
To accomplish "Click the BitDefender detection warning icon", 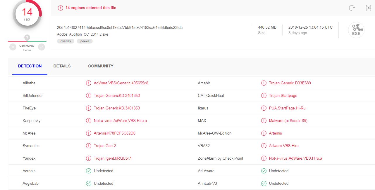I will 89,95.
